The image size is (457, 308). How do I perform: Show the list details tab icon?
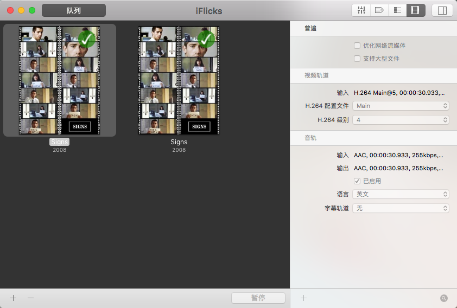click(397, 10)
